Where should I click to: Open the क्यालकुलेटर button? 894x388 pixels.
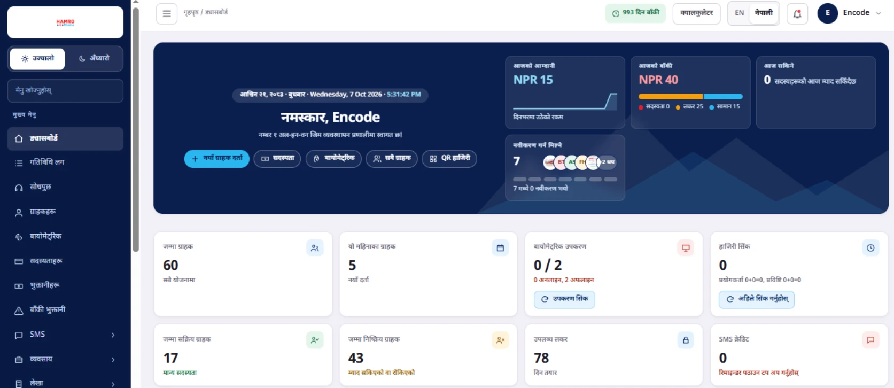coord(697,13)
